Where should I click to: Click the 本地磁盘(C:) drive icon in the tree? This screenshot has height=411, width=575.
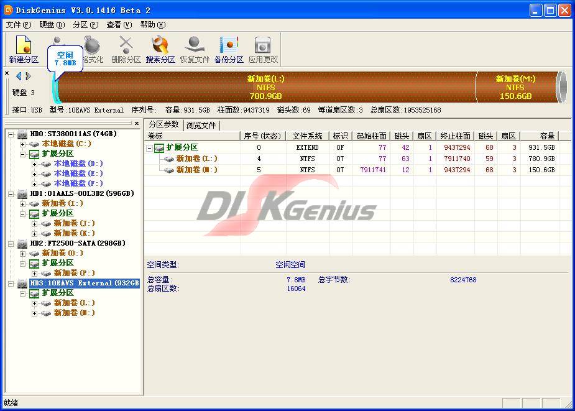34,144
